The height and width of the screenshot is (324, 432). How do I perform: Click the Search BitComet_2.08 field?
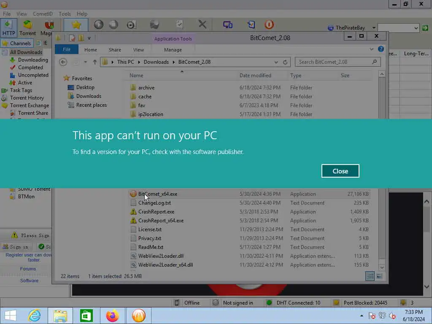(x=338, y=62)
